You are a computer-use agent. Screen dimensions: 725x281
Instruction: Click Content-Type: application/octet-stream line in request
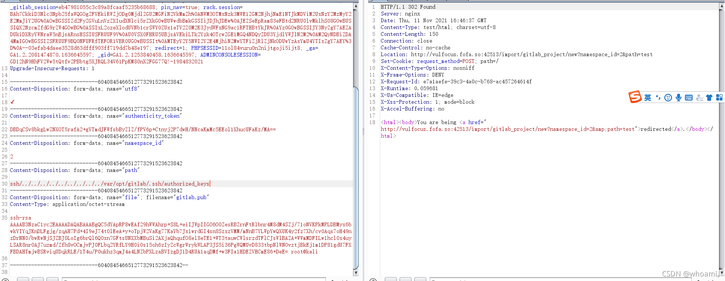[67, 204]
